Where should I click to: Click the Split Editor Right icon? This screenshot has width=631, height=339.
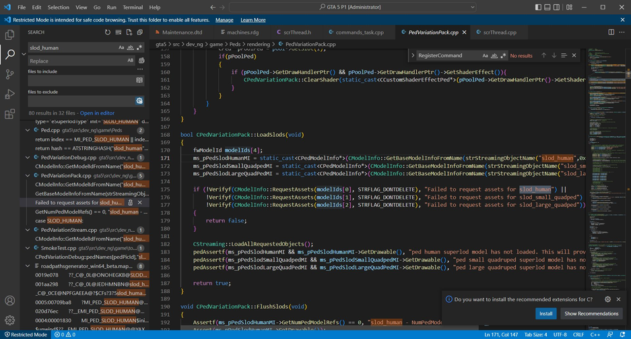(x=611, y=32)
